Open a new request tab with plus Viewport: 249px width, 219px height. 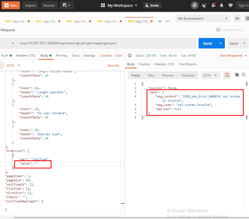[x=159, y=21]
